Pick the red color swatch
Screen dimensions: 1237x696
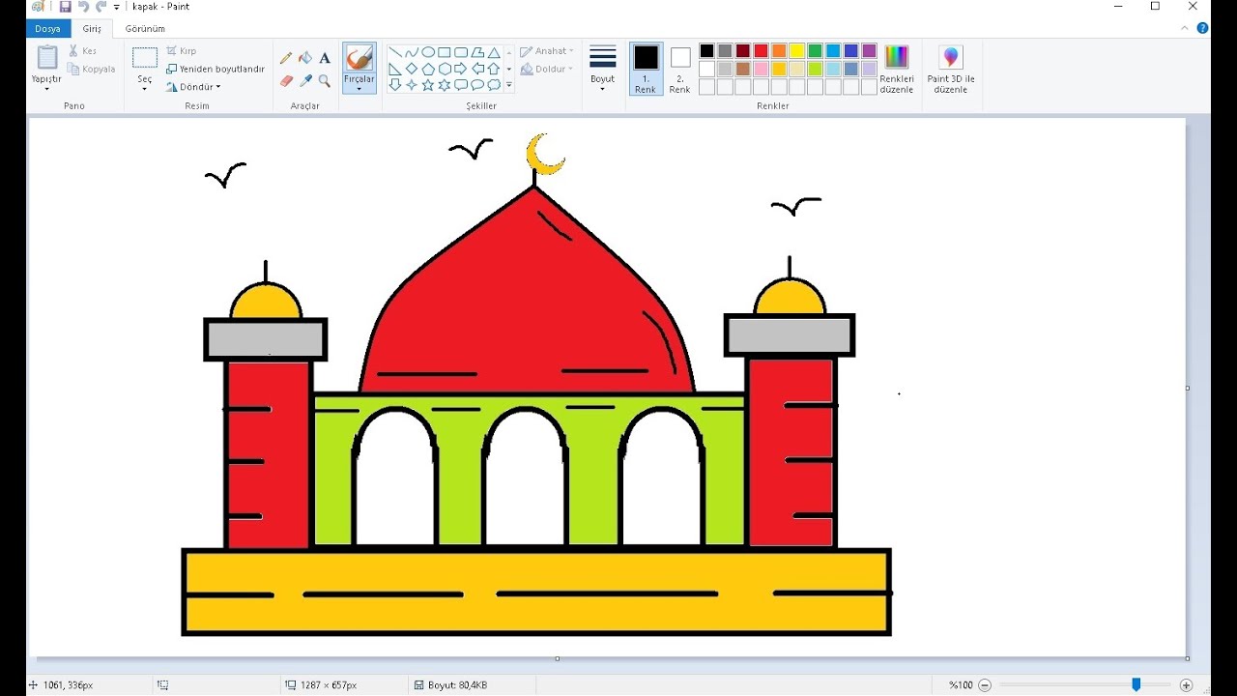(x=761, y=51)
